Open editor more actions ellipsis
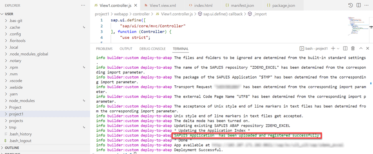Viewport: 373px width, 154px height. 366,5
